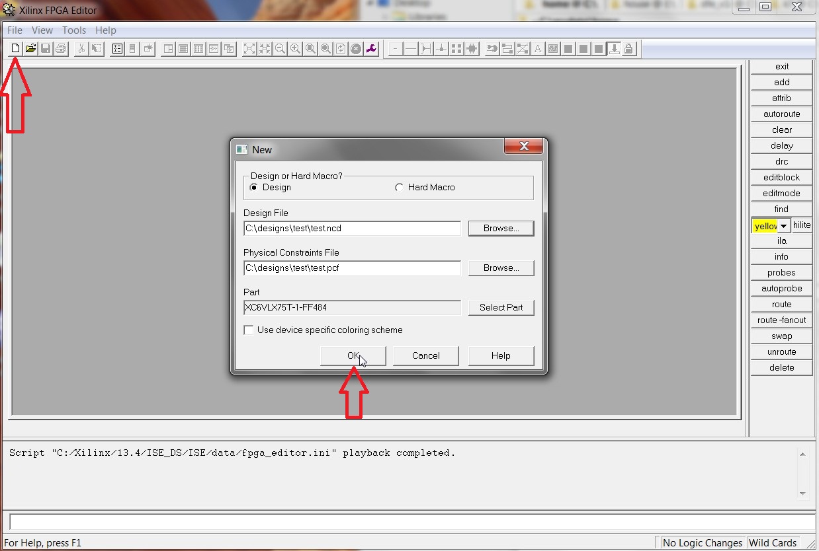The image size is (819, 551).
Task: Create a new design using the New icon
Action: tap(15, 48)
